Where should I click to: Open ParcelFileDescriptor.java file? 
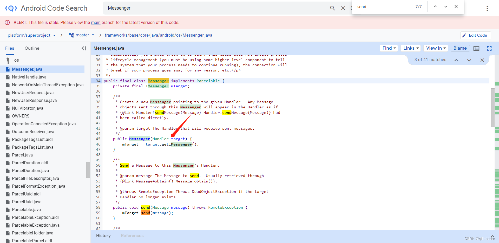click(x=35, y=179)
